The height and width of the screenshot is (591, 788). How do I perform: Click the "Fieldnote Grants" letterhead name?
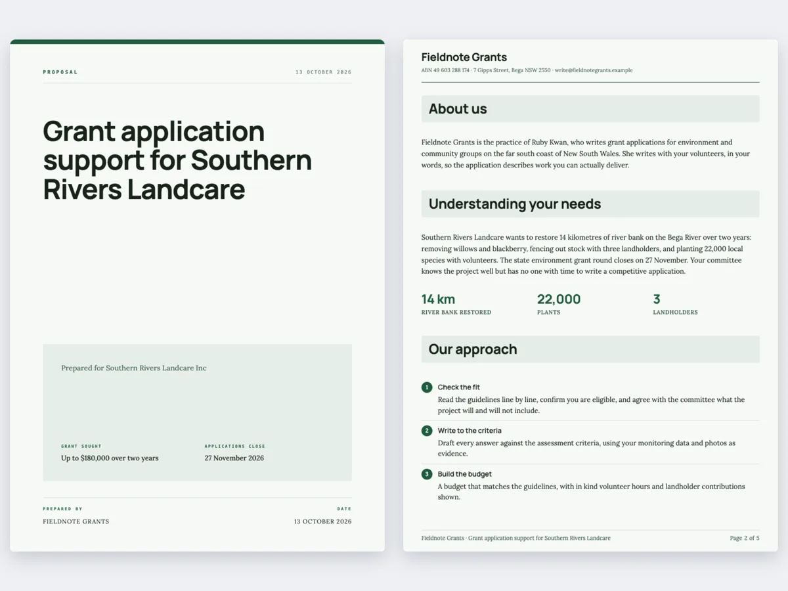[464, 57]
